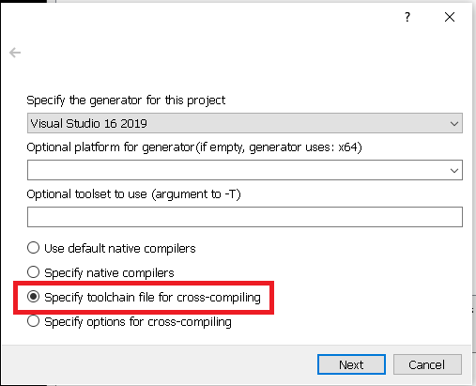This screenshot has width=476, height=386.
Task: Open the optional platform combo box
Action: coord(245,170)
